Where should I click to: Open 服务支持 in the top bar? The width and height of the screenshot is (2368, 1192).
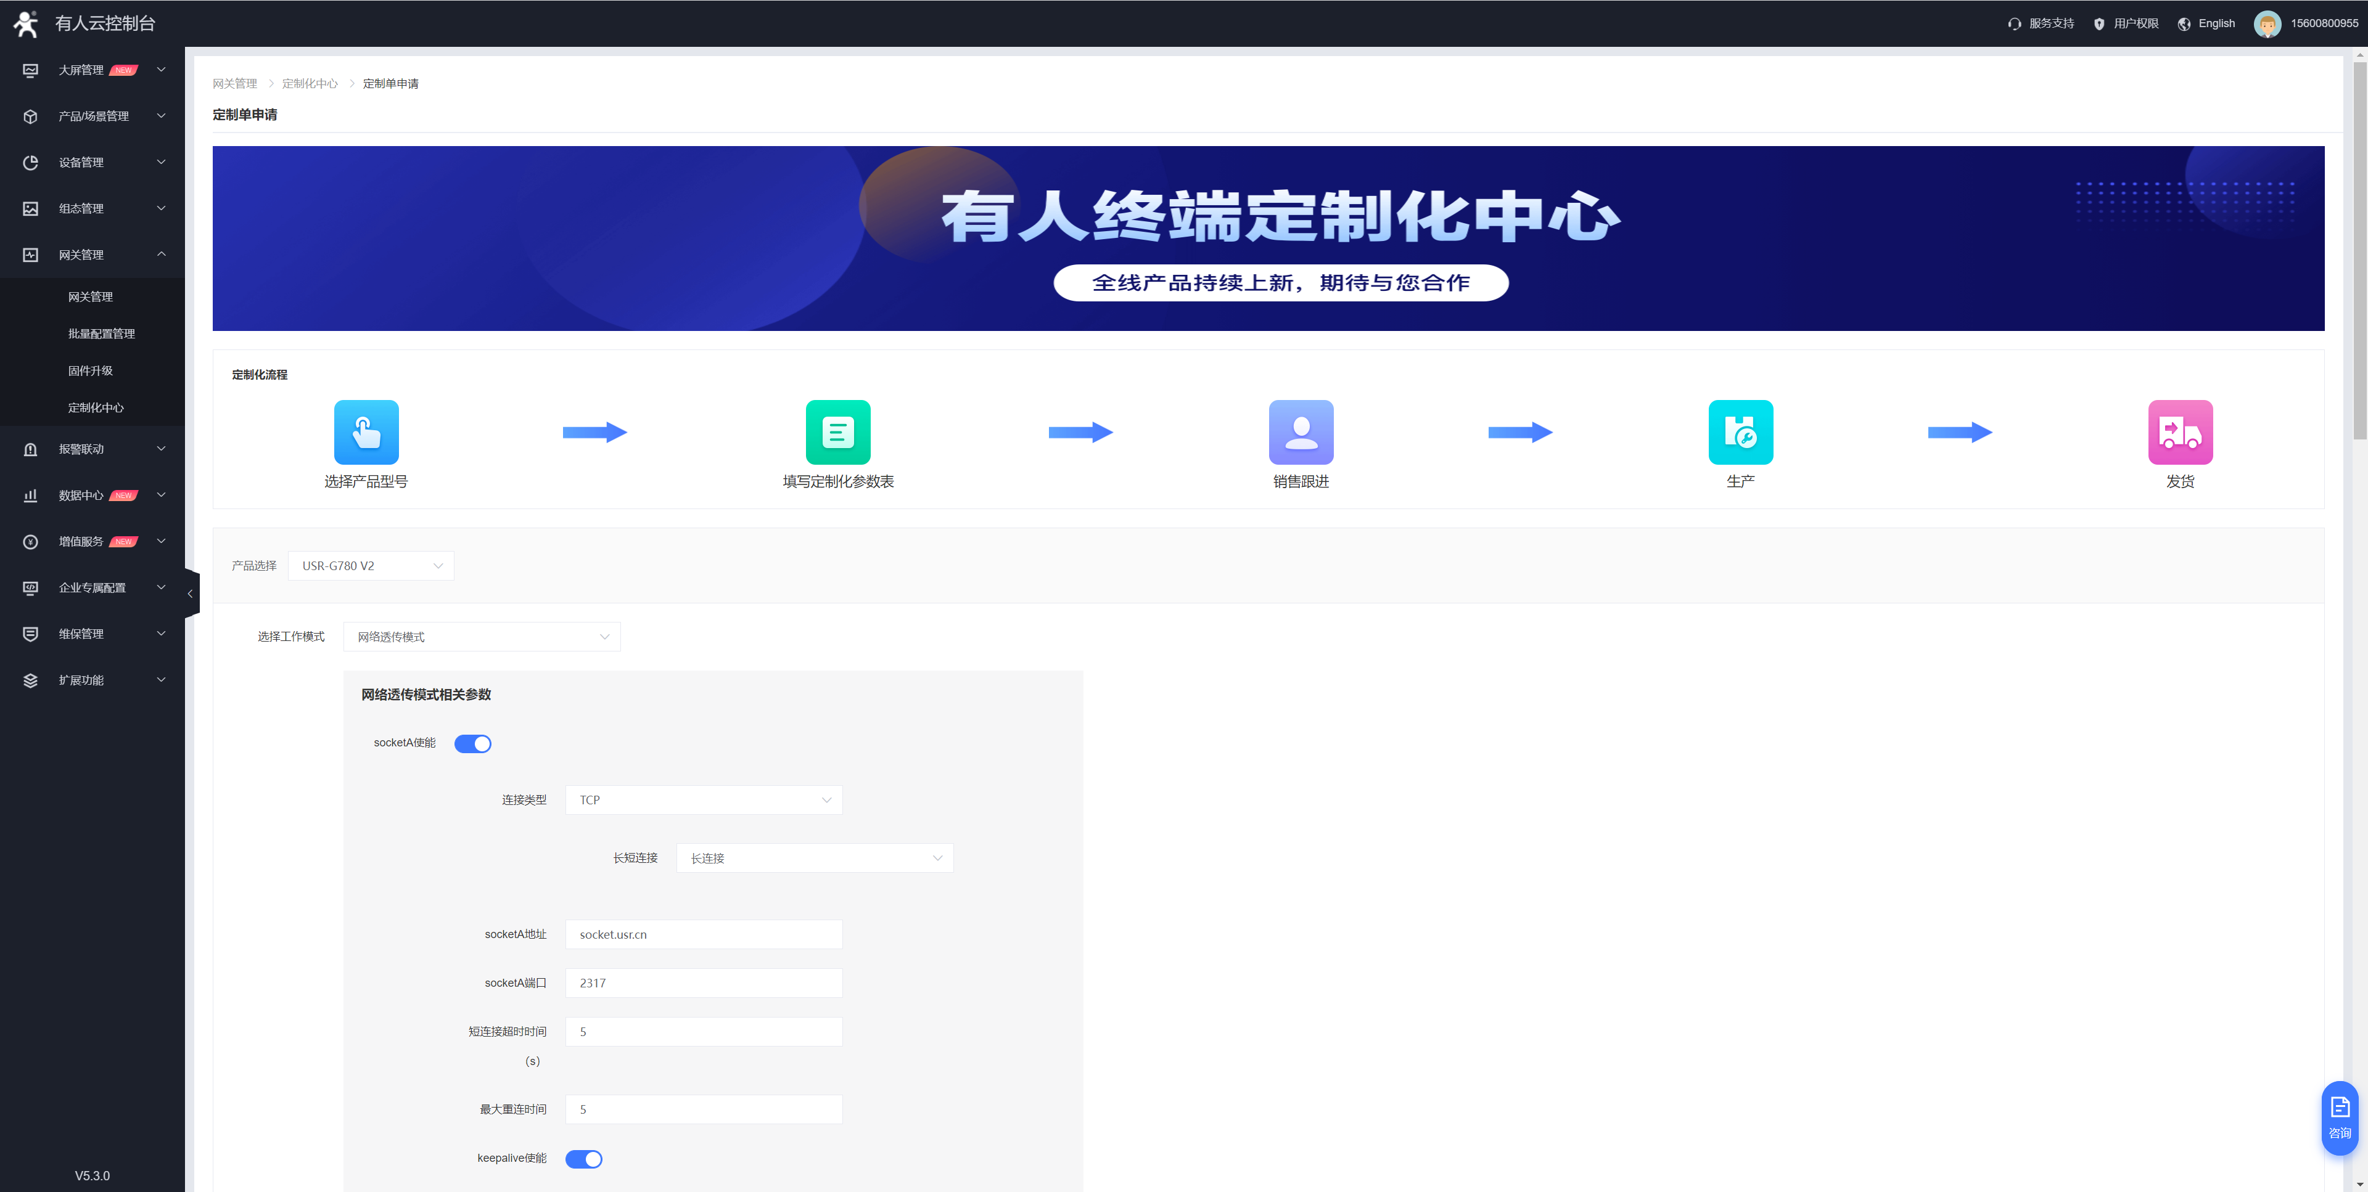pyautogui.click(x=2051, y=24)
